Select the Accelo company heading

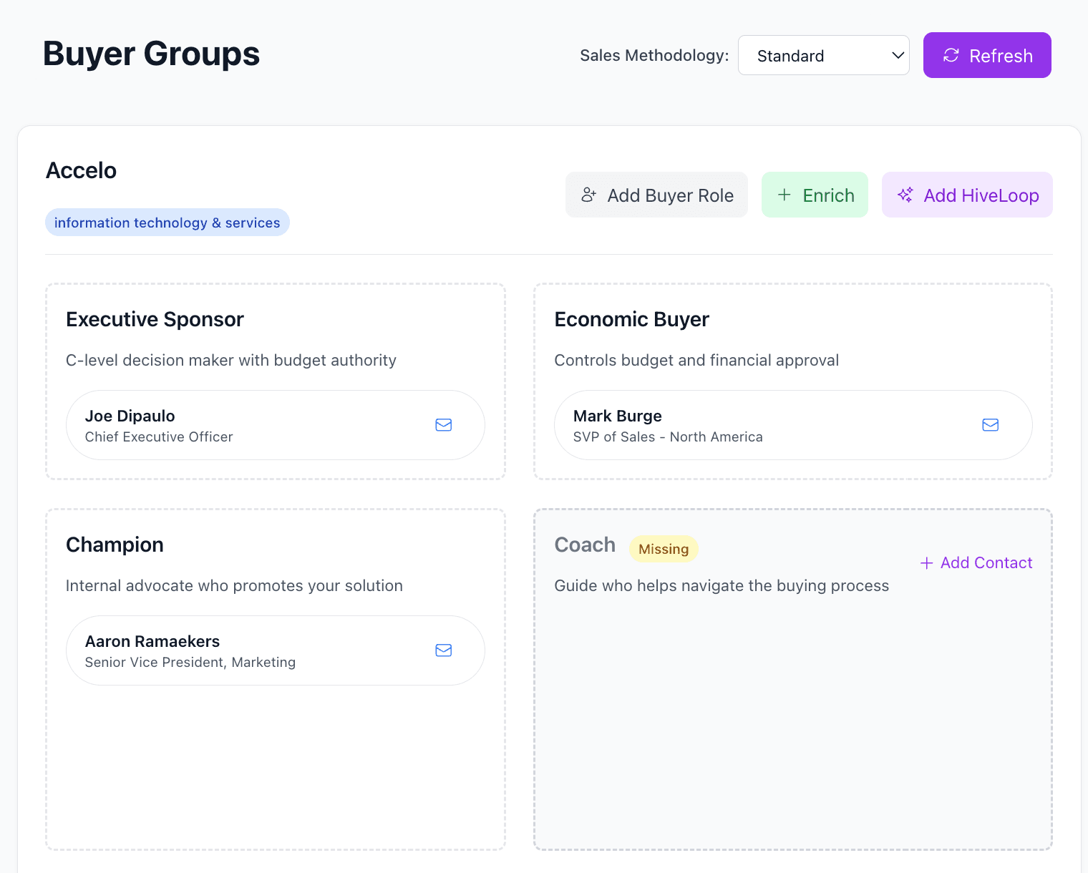click(81, 170)
